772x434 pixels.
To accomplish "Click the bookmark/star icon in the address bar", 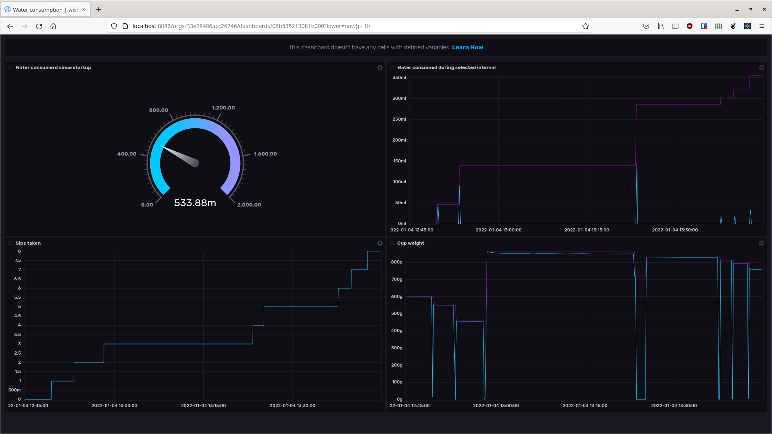I will (x=585, y=26).
